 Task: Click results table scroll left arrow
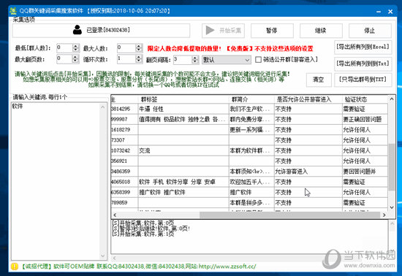click(115, 215)
